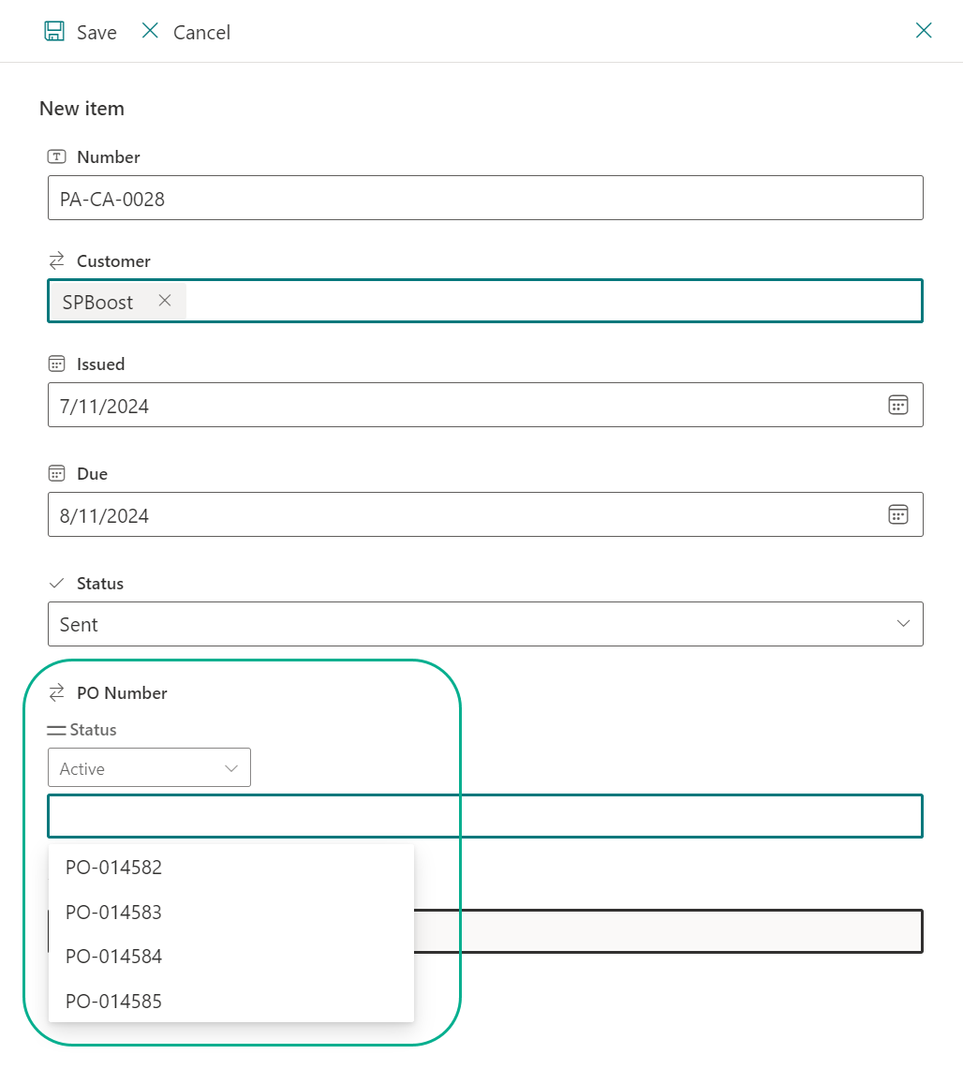The image size is (963, 1069).
Task: Click the Save floppy disk icon
Action: (x=54, y=31)
